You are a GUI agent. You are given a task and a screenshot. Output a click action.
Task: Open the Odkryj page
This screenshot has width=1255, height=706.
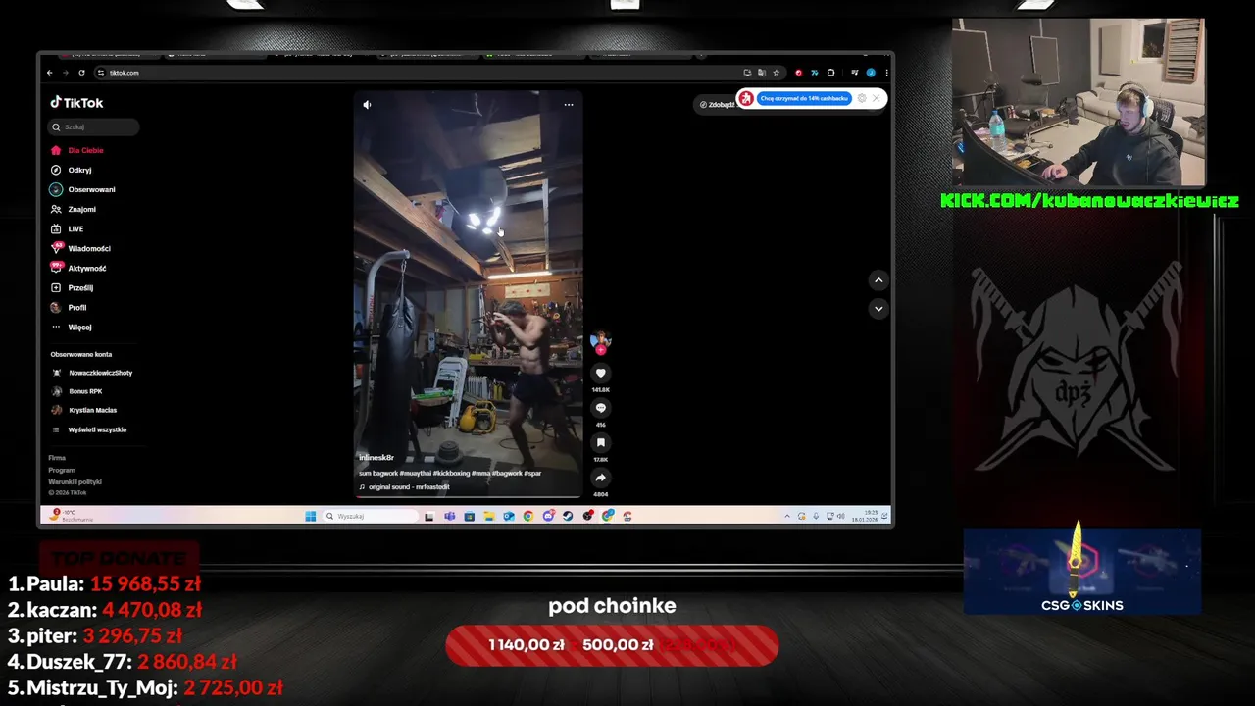click(x=72, y=170)
